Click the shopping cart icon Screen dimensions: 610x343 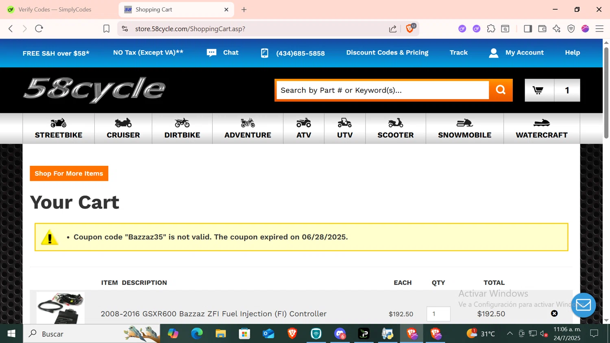click(539, 90)
